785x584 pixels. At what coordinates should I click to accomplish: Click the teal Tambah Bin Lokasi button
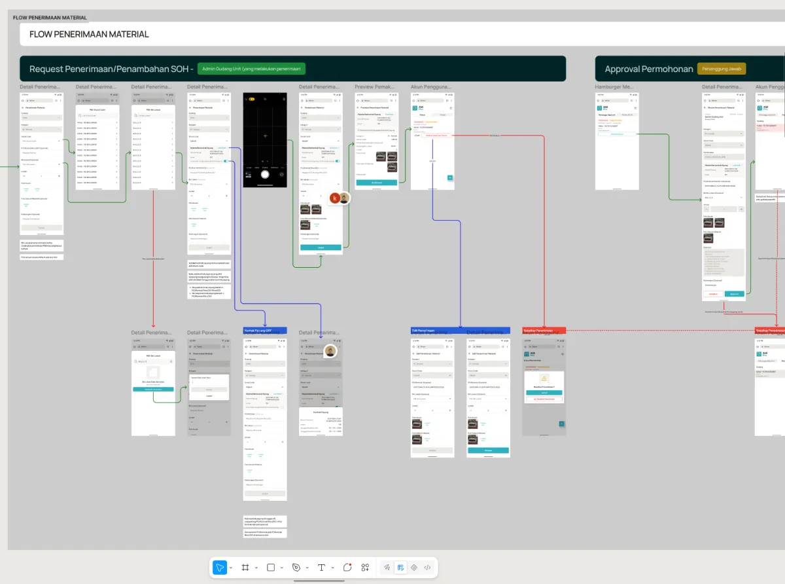(153, 389)
